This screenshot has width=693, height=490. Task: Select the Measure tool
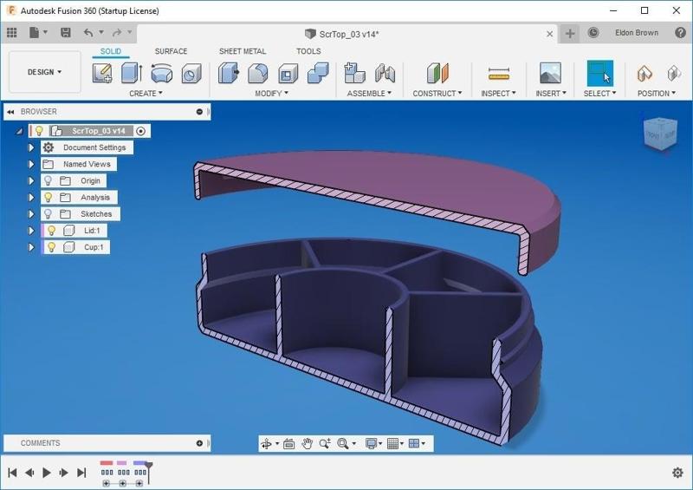(x=499, y=74)
